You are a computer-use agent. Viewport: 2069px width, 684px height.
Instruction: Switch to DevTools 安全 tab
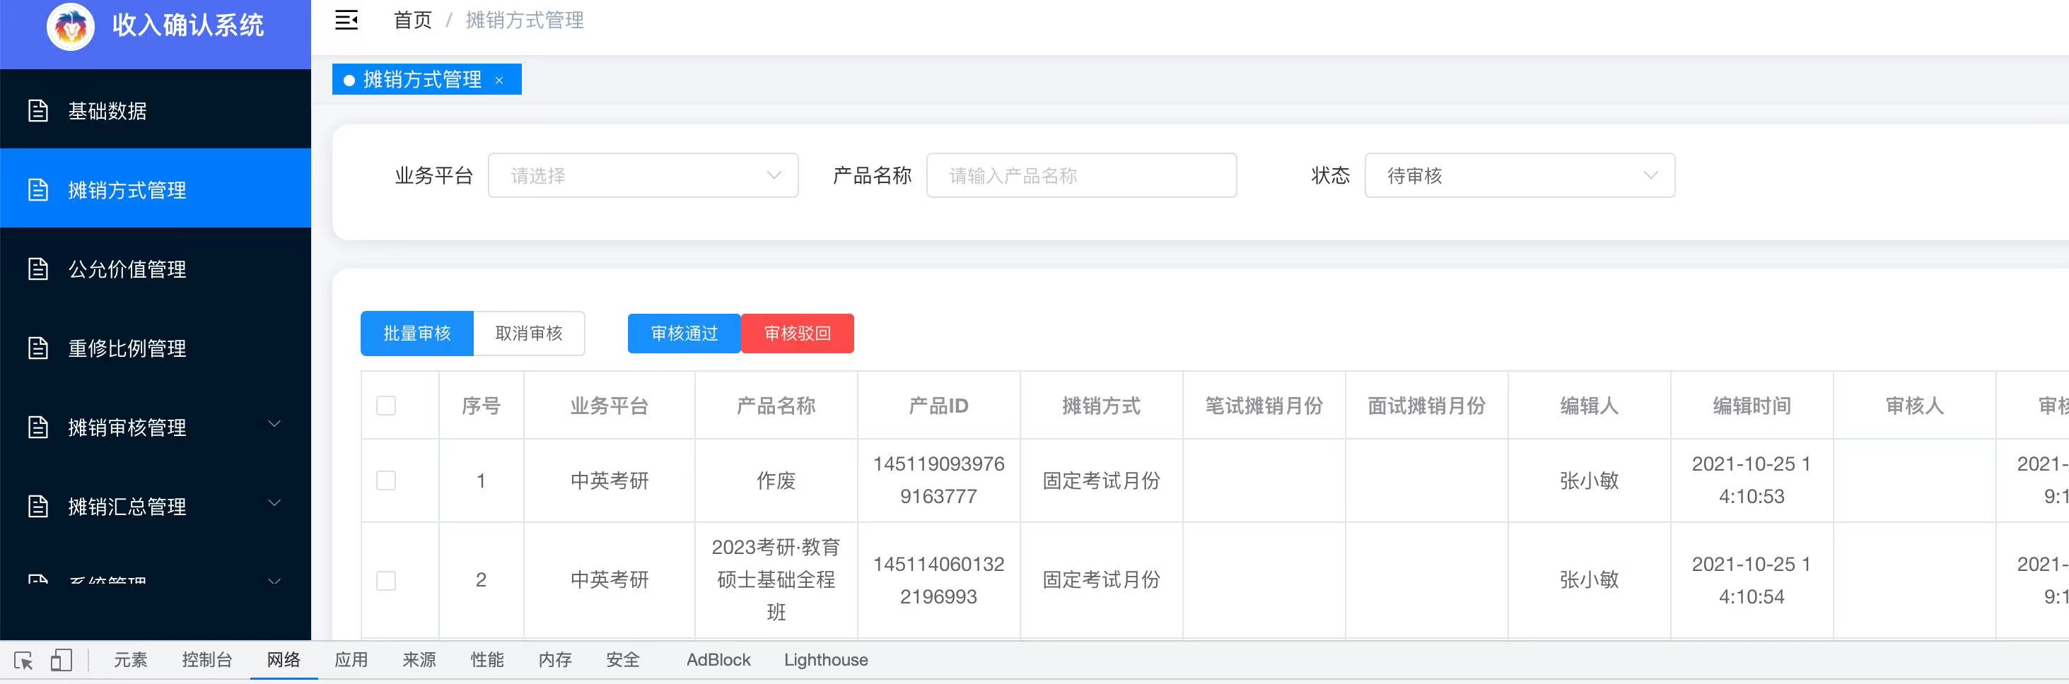[623, 660]
